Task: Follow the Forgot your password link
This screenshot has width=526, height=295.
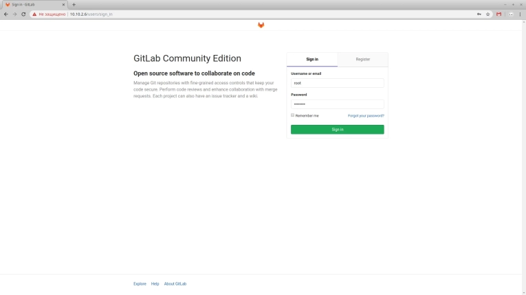Action: pyautogui.click(x=366, y=116)
